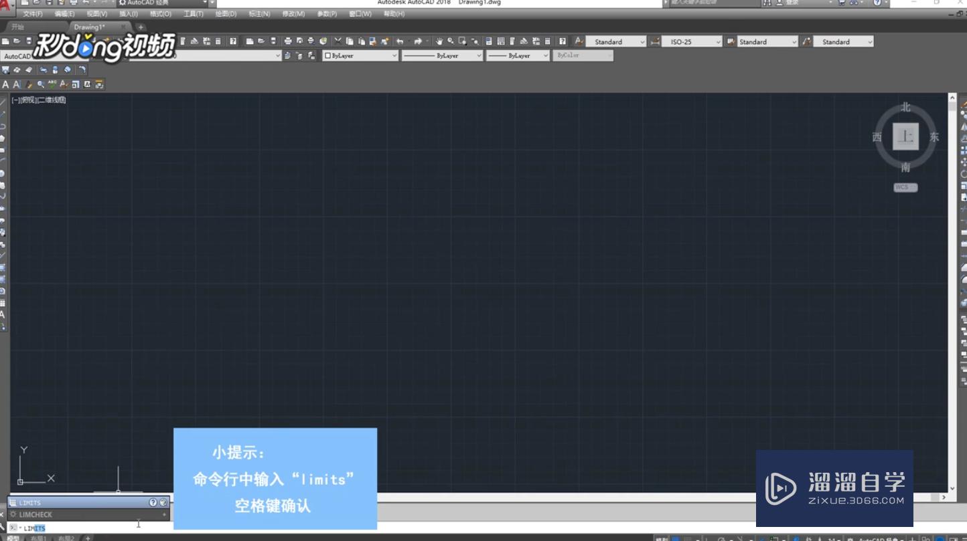Screen dimensions: 967x541
Task: Click the Redo arrow icon
Action: point(418,41)
